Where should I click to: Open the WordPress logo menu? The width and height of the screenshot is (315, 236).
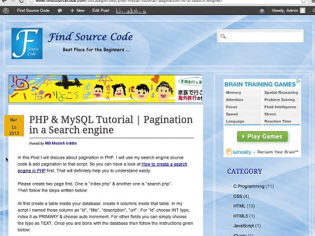coord(6,10)
